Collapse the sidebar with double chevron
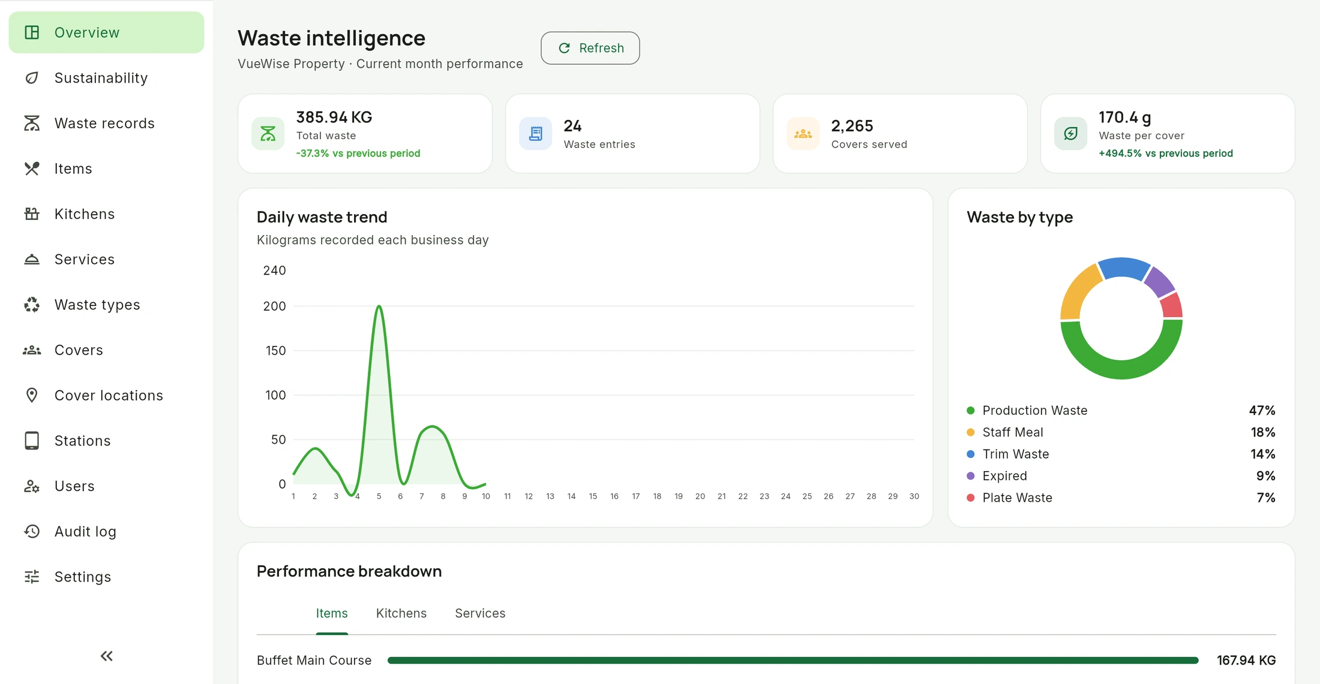 [x=107, y=656]
